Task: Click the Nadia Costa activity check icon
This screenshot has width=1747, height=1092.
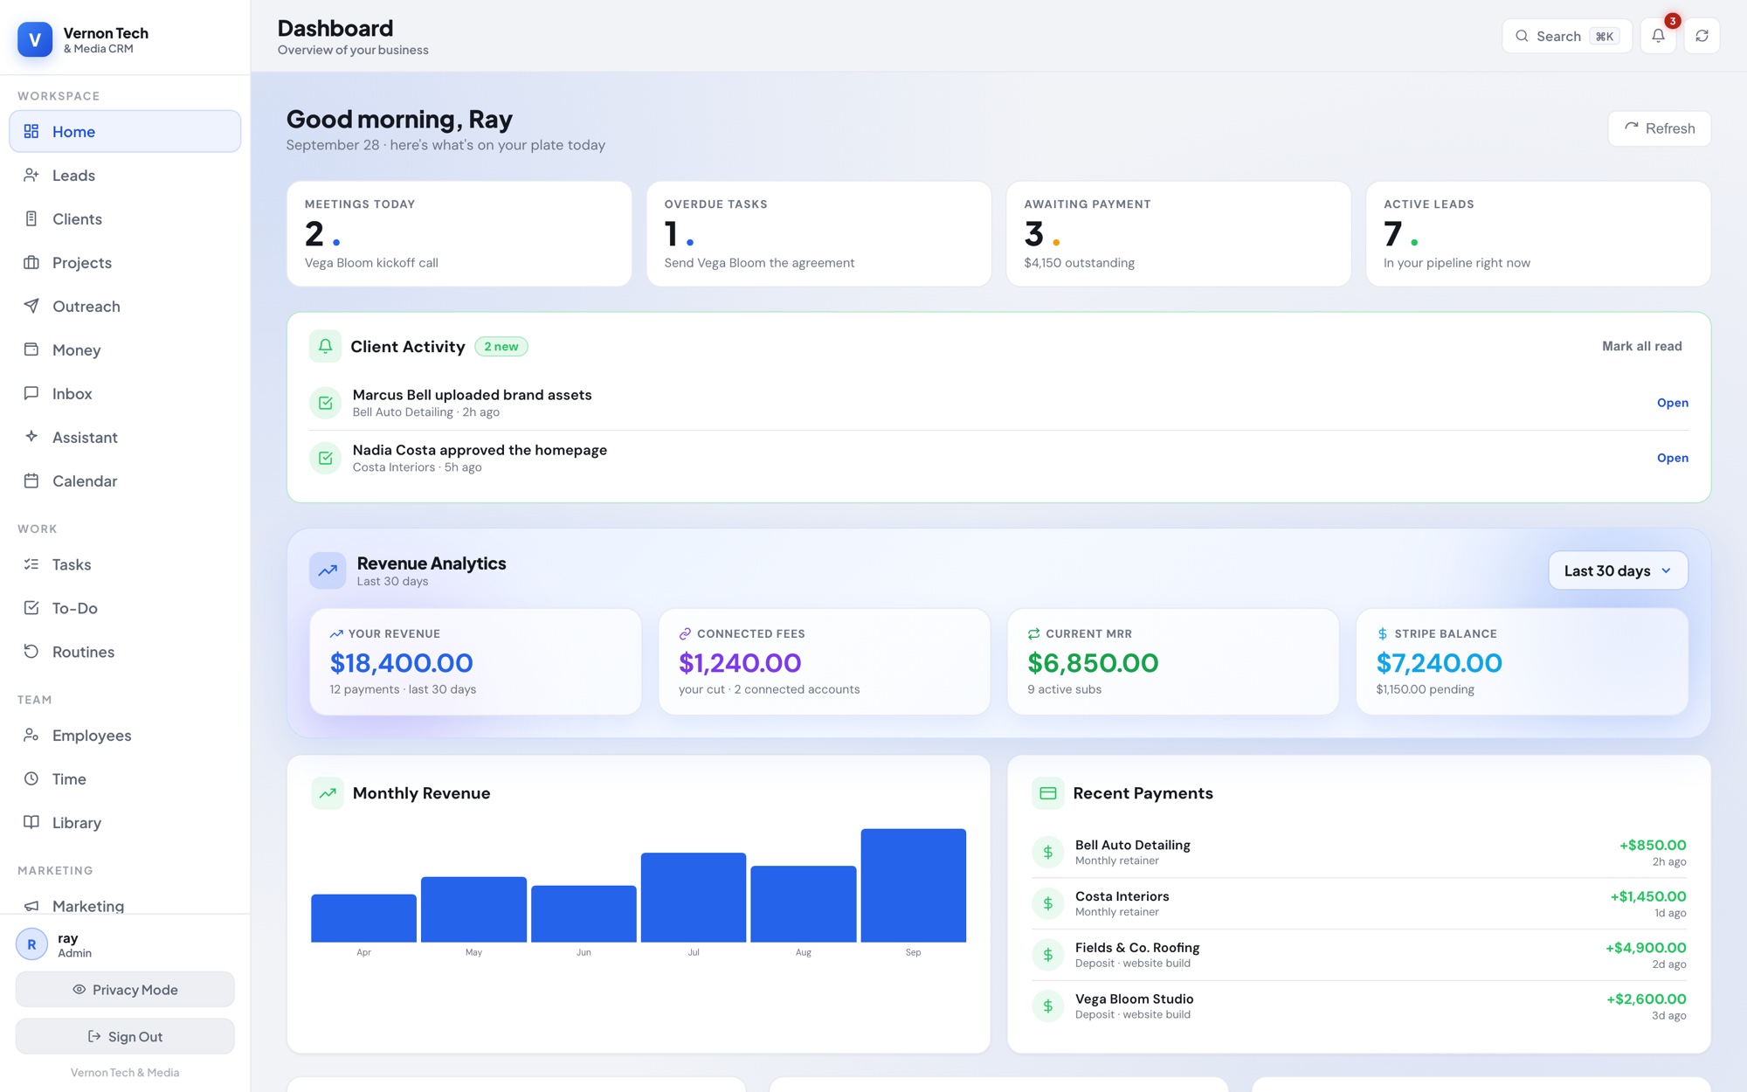Action: click(326, 458)
